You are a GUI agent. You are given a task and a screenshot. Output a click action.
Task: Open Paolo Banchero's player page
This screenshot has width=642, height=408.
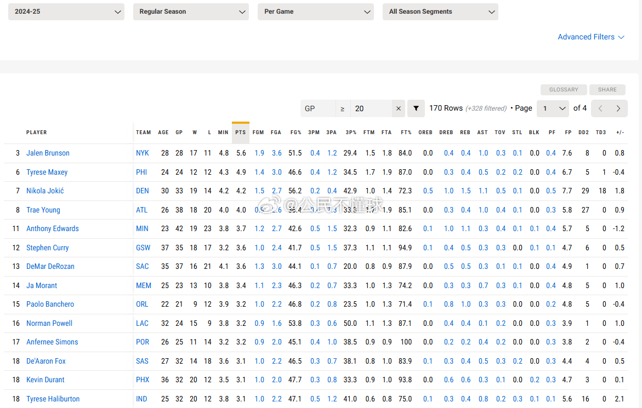pyautogui.click(x=50, y=304)
